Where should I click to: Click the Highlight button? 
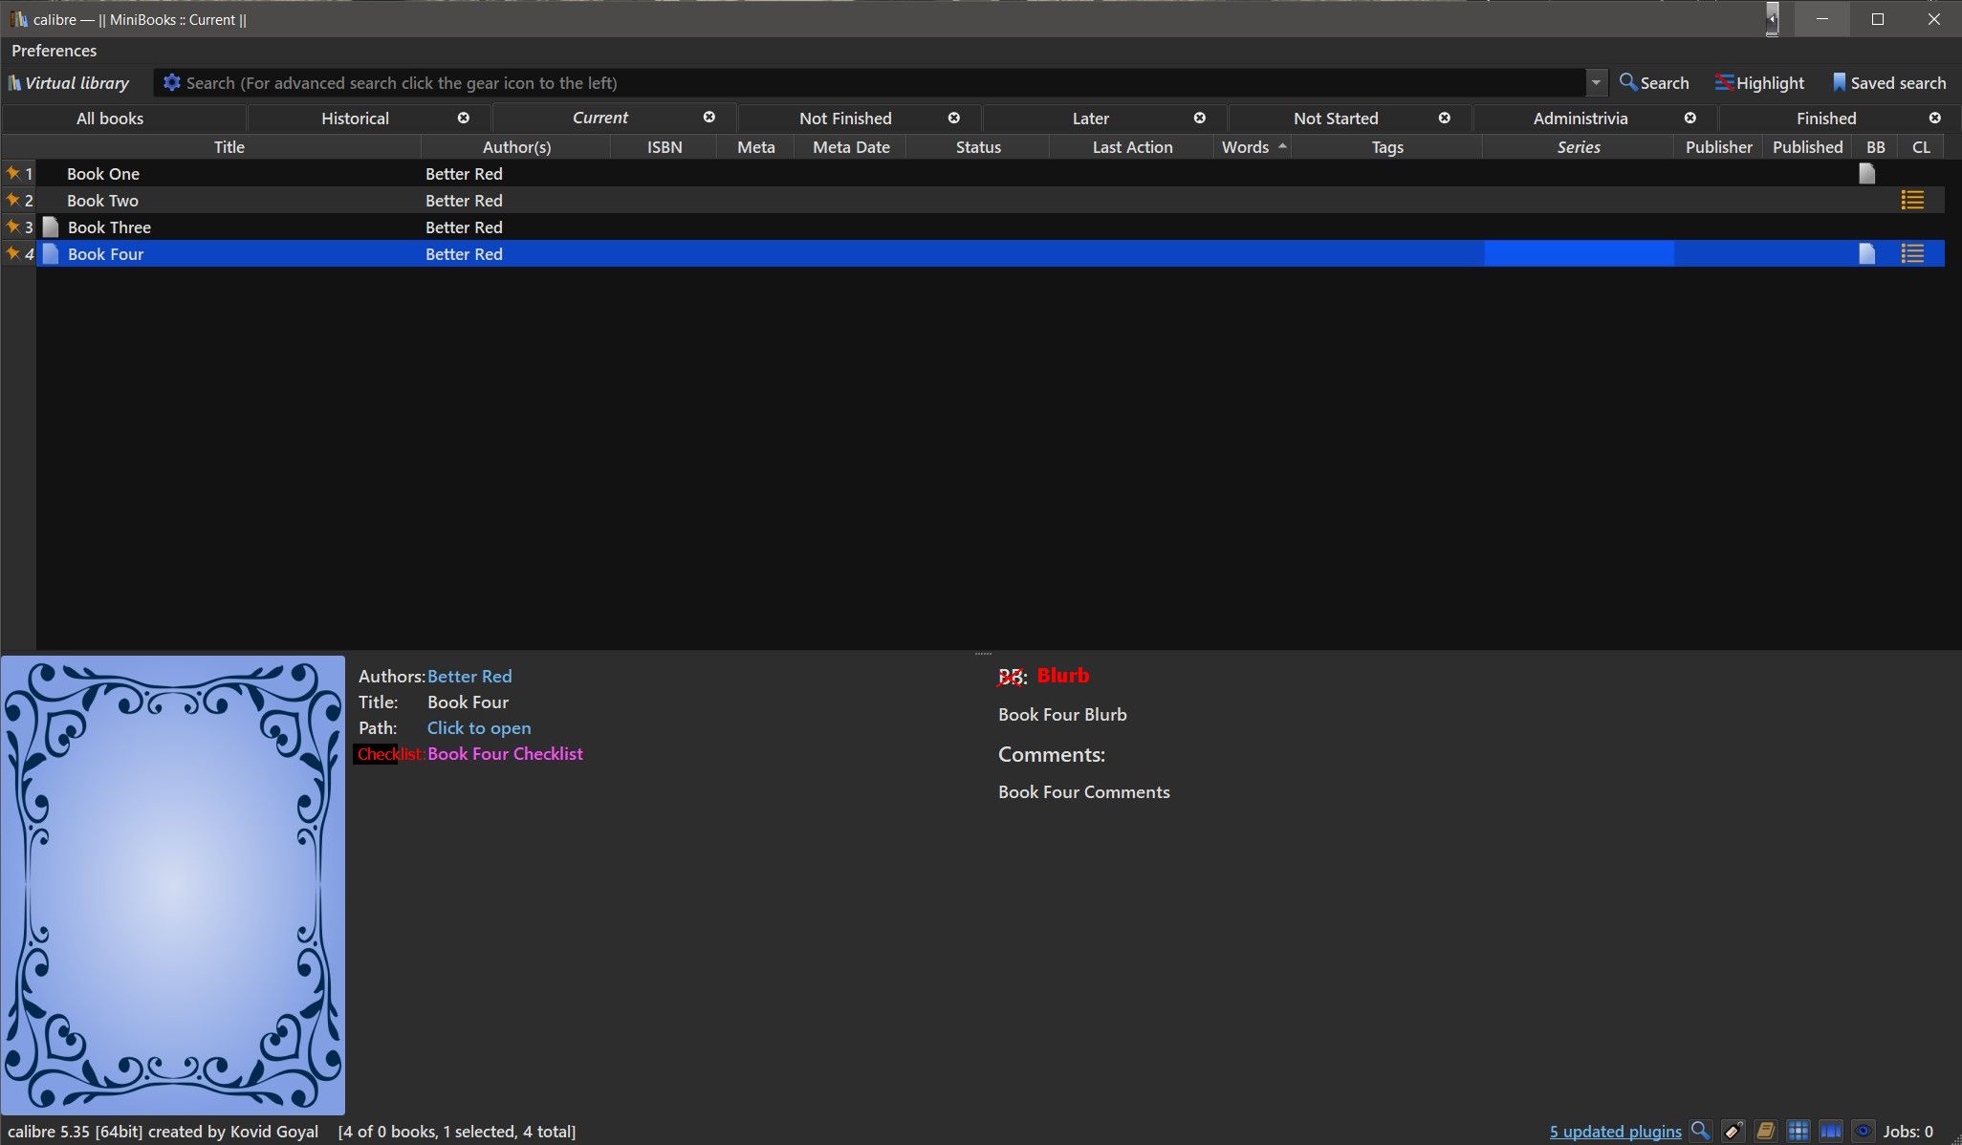[x=1760, y=83]
